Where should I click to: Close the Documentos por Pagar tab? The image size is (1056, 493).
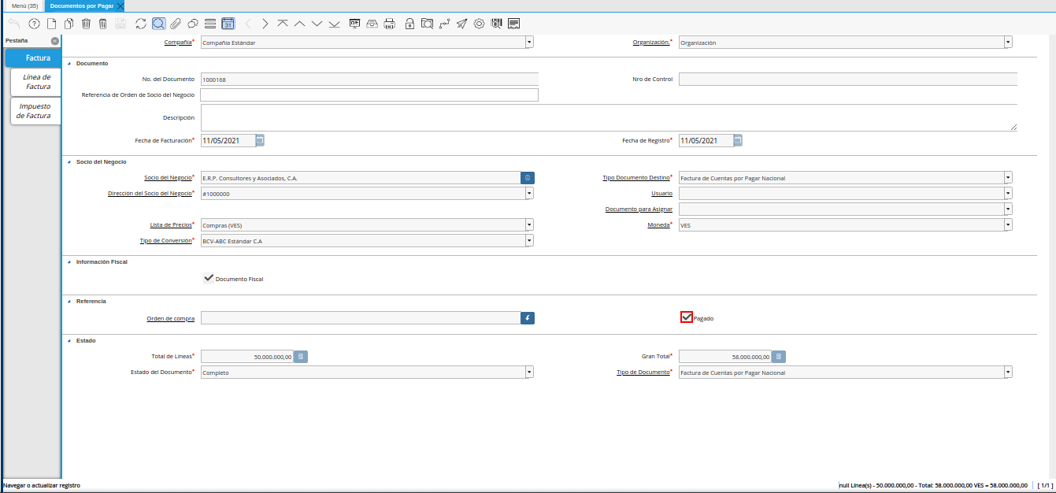[120, 6]
